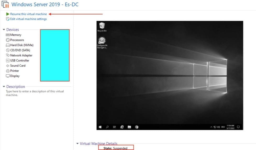Click the virtual machine screen thumbnail

[x=170, y=75]
